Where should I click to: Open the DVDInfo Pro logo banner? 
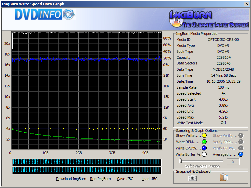tap(45, 14)
